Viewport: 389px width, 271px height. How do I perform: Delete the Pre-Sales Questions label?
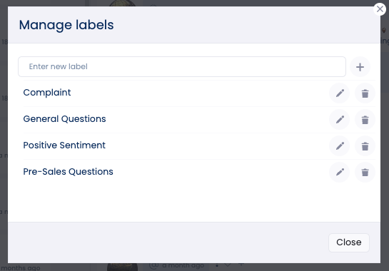coord(365,172)
